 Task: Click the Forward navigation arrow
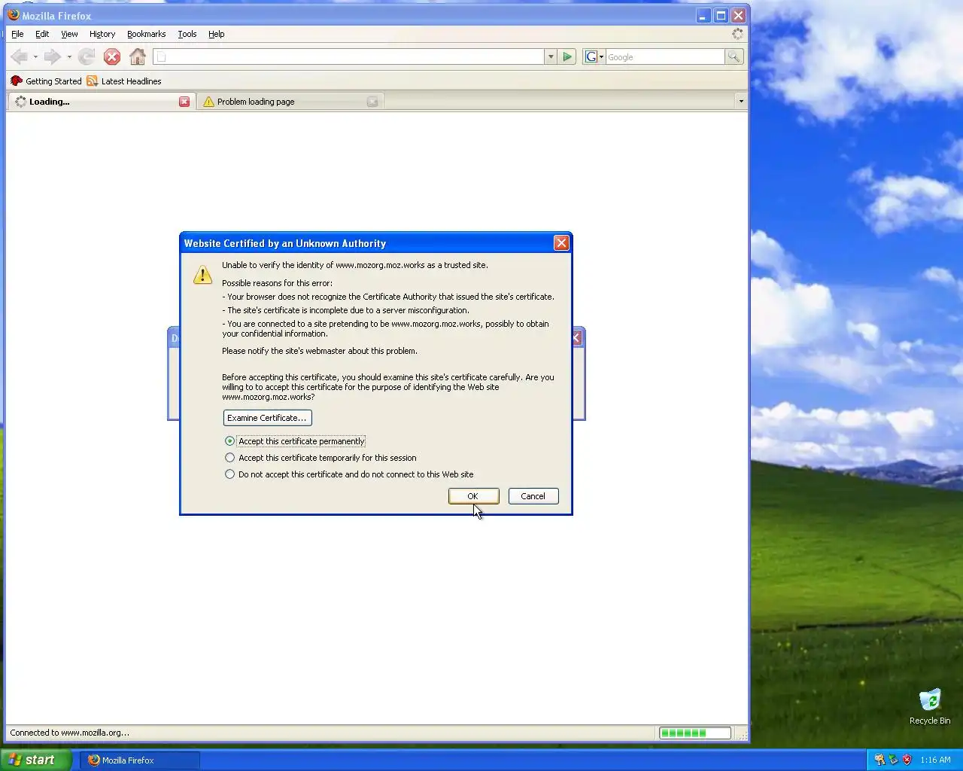(52, 56)
